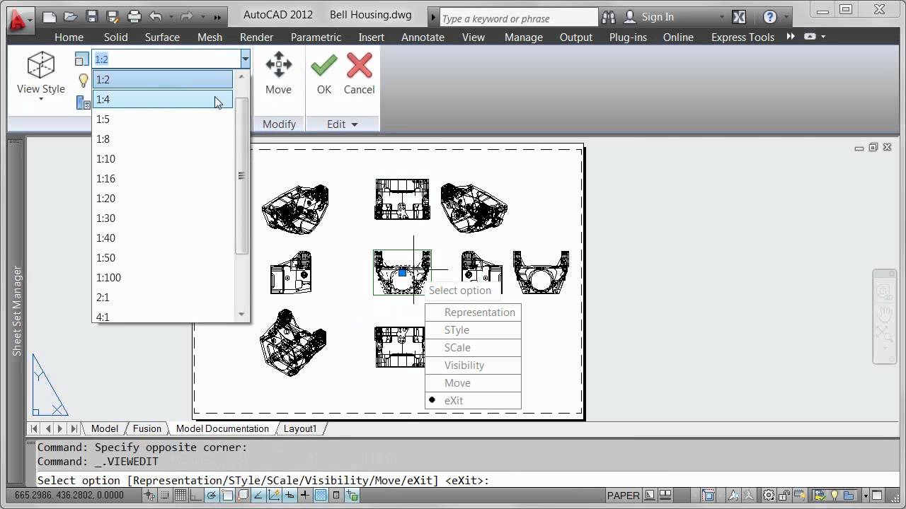Click the clean screen icon in status bar
Image resolution: width=906 pixels, height=509 pixels.
(877, 496)
